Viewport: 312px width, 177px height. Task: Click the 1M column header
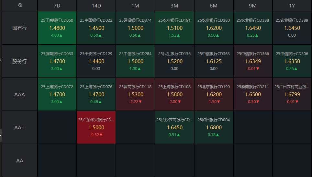[x=135, y=6]
